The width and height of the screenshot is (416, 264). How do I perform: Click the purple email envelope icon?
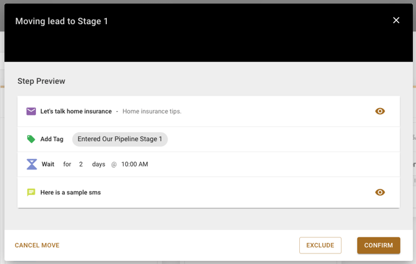[x=31, y=111]
